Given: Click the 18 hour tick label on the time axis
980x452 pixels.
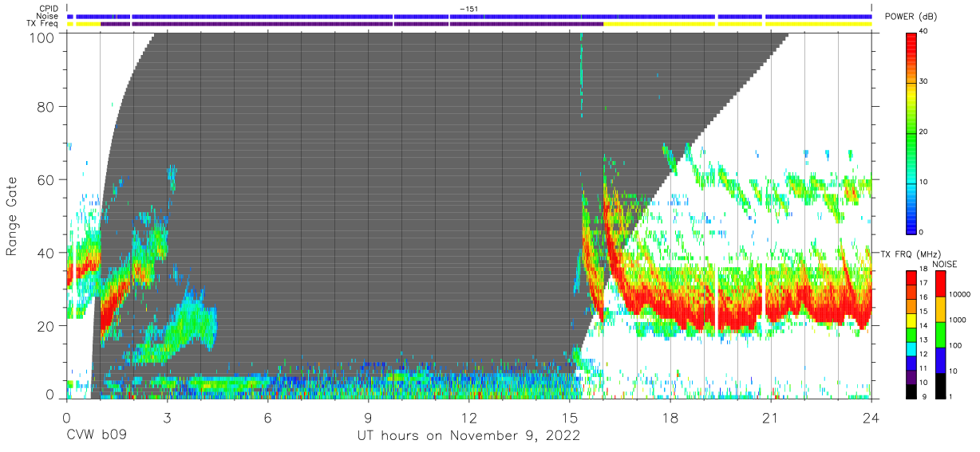Looking at the screenshot, I should click(670, 418).
